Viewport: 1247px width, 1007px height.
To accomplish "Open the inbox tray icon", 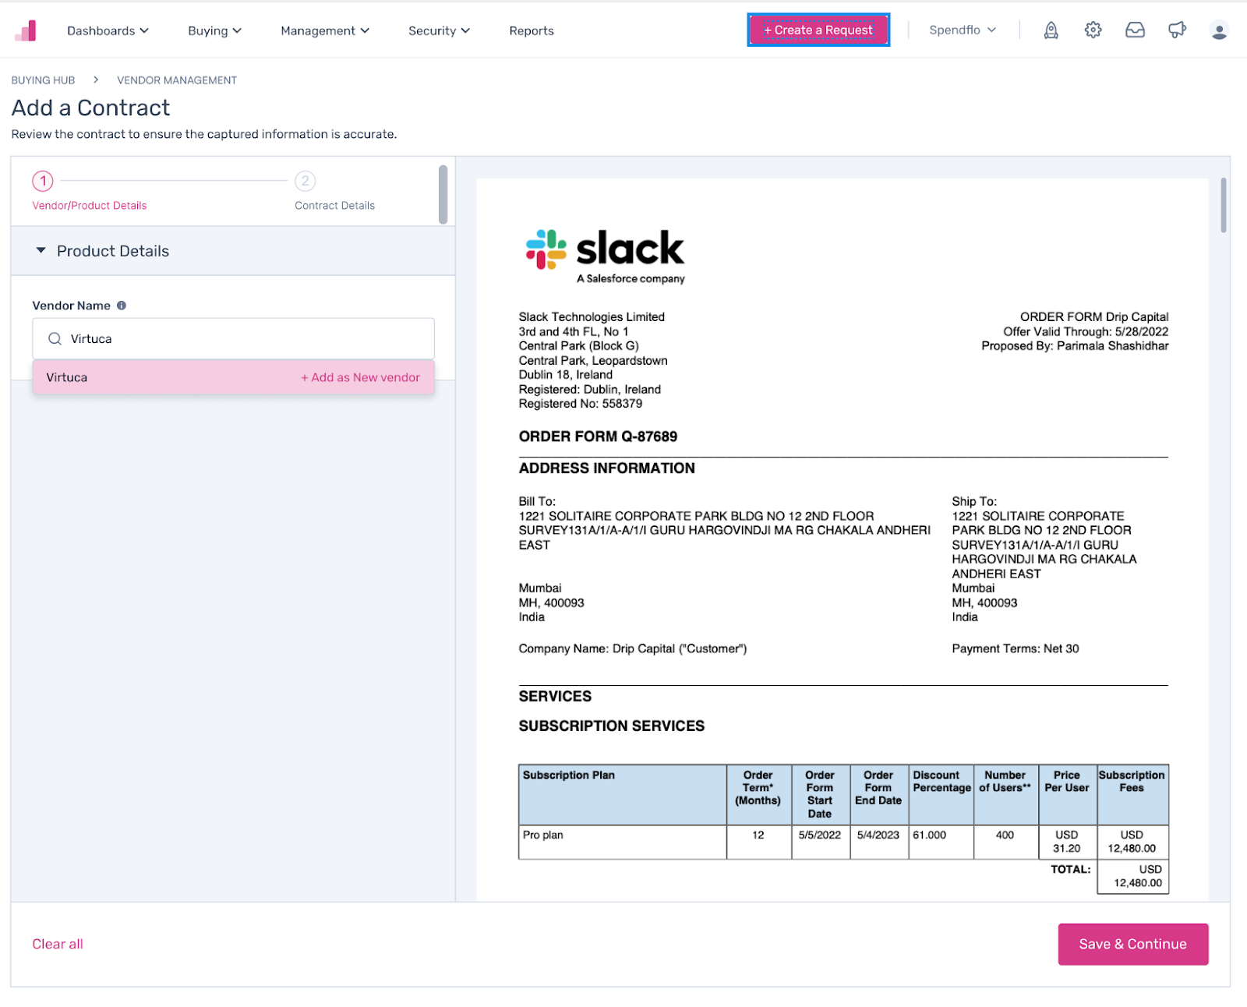I will click(x=1135, y=30).
